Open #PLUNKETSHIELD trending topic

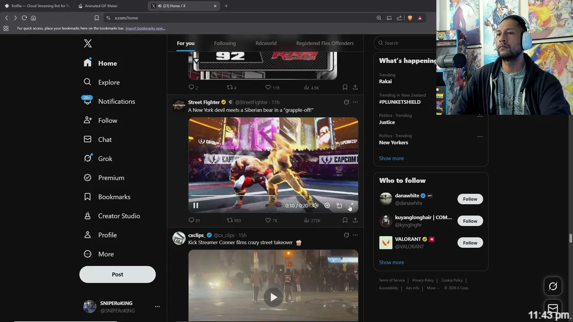pos(400,102)
